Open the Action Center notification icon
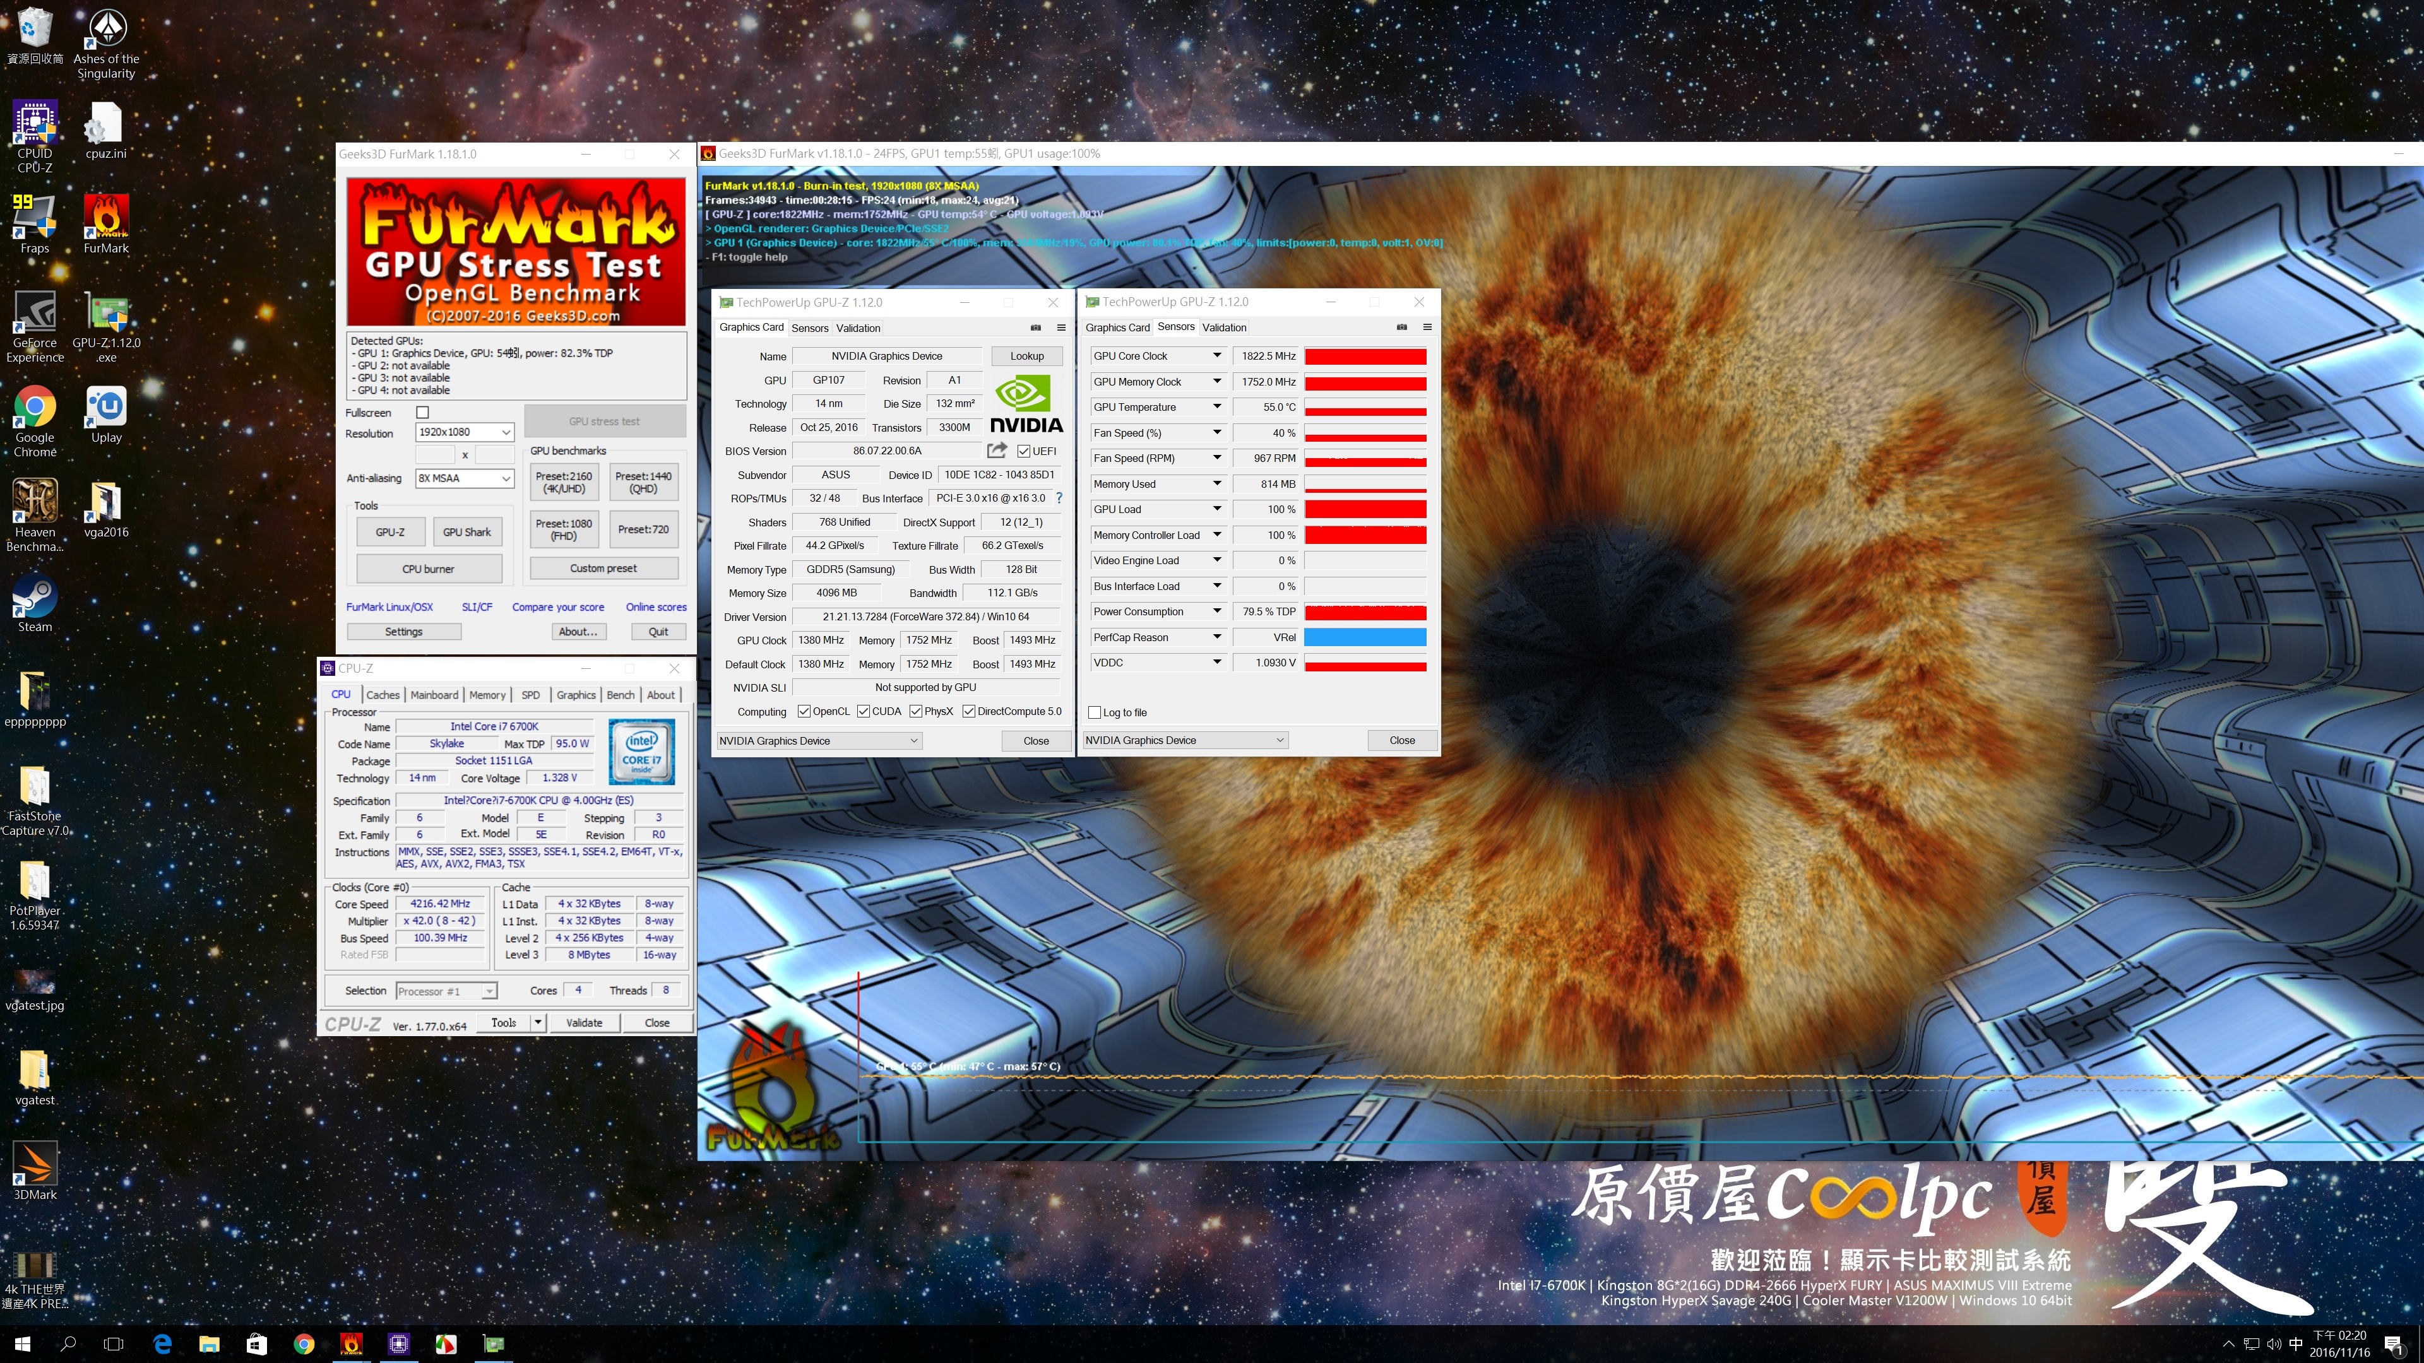2424x1363 pixels. tap(2393, 1343)
